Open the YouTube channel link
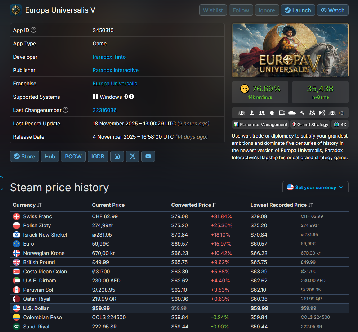 point(148,156)
